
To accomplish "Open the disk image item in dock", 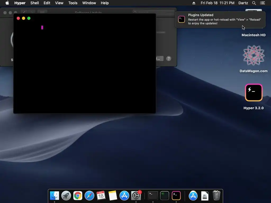I will pyautogui.click(x=205, y=196).
